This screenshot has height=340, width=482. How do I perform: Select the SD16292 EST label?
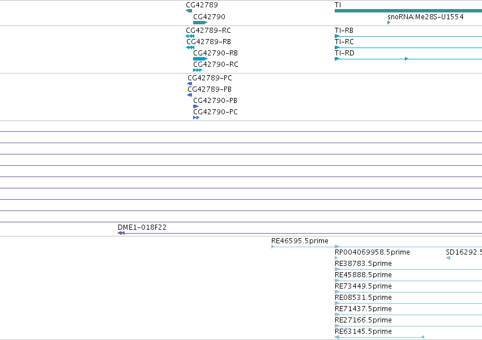463,252
